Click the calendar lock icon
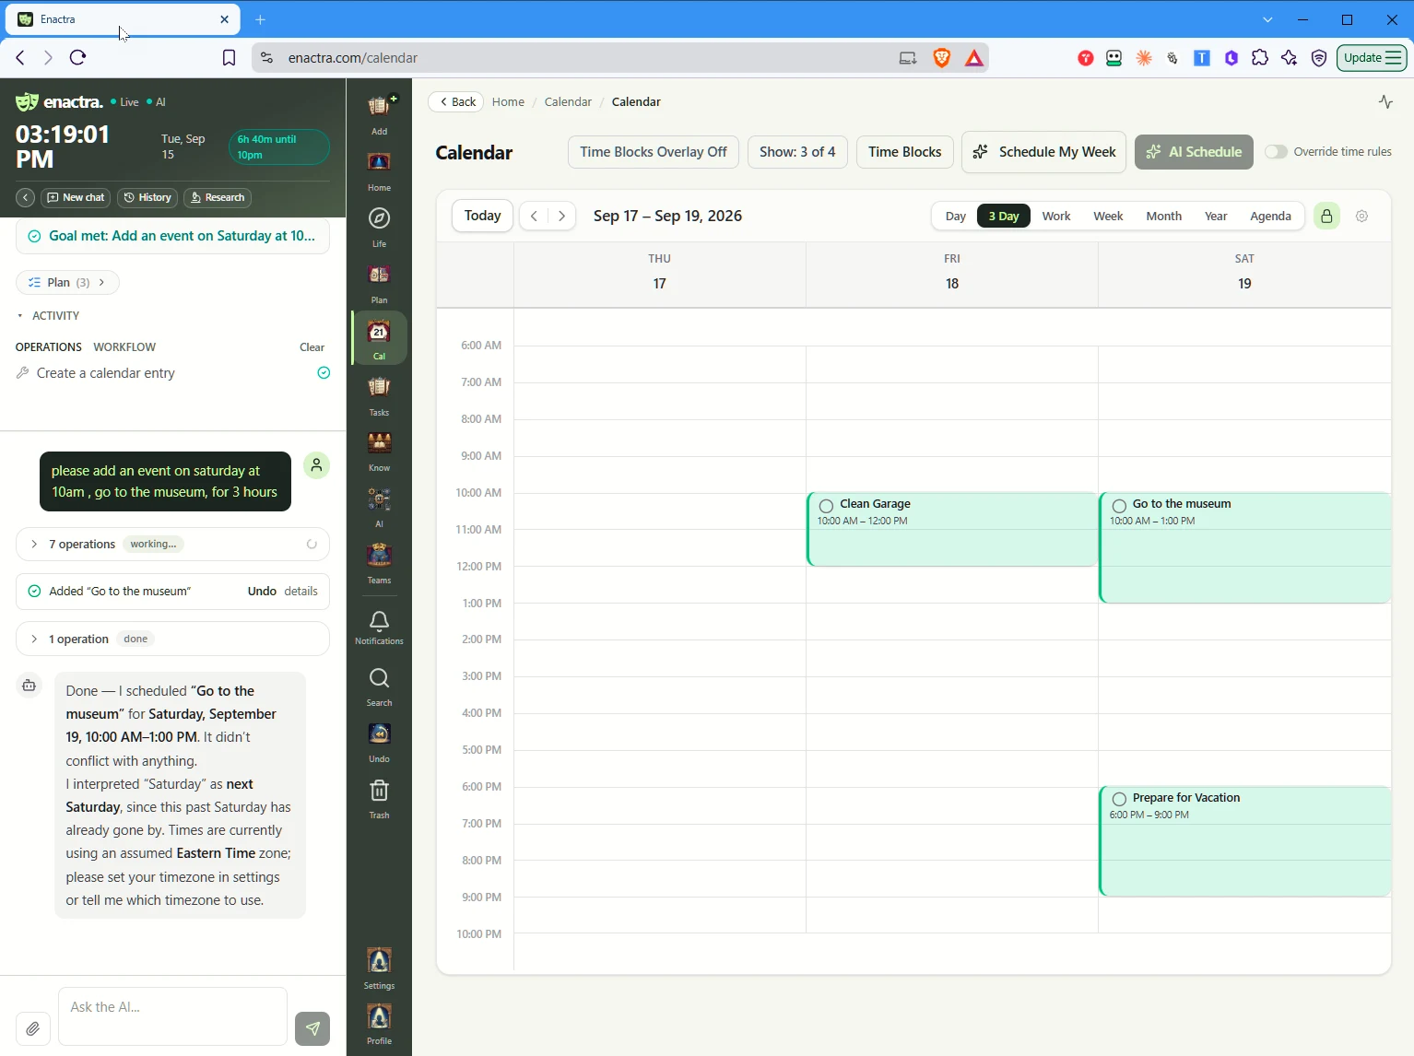The width and height of the screenshot is (1414, 1056). (x=1326, y=216)
